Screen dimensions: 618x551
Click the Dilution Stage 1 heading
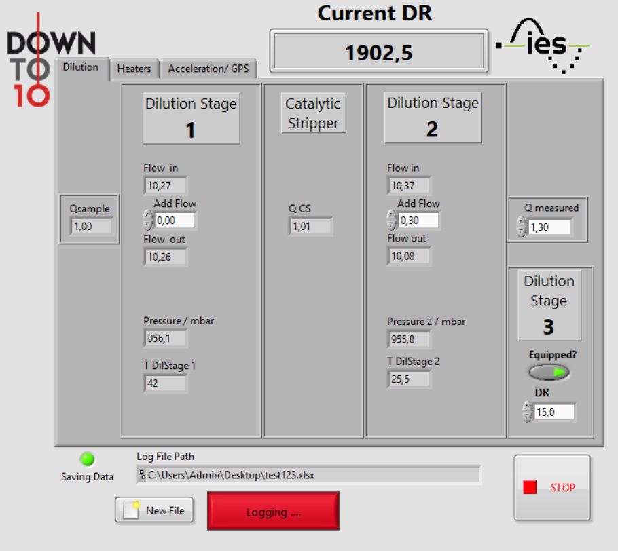click(x=191, y=118)
